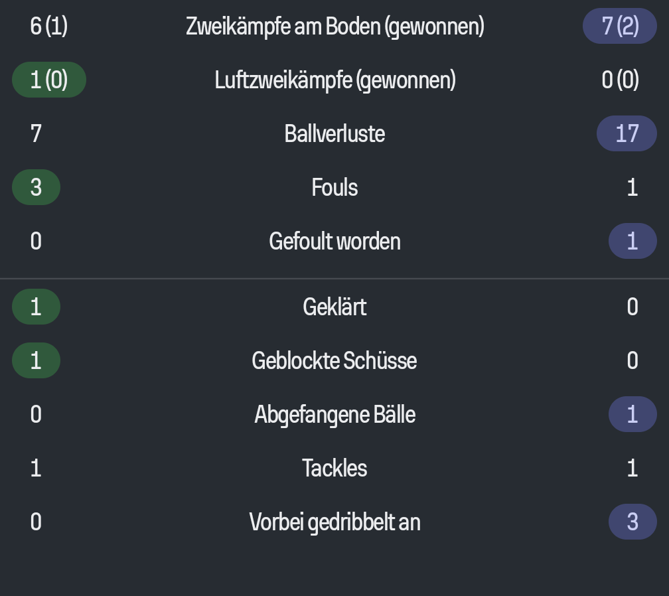Select the green 3 Fouls badge
This screenshot has width=669, height=596.
36,187
